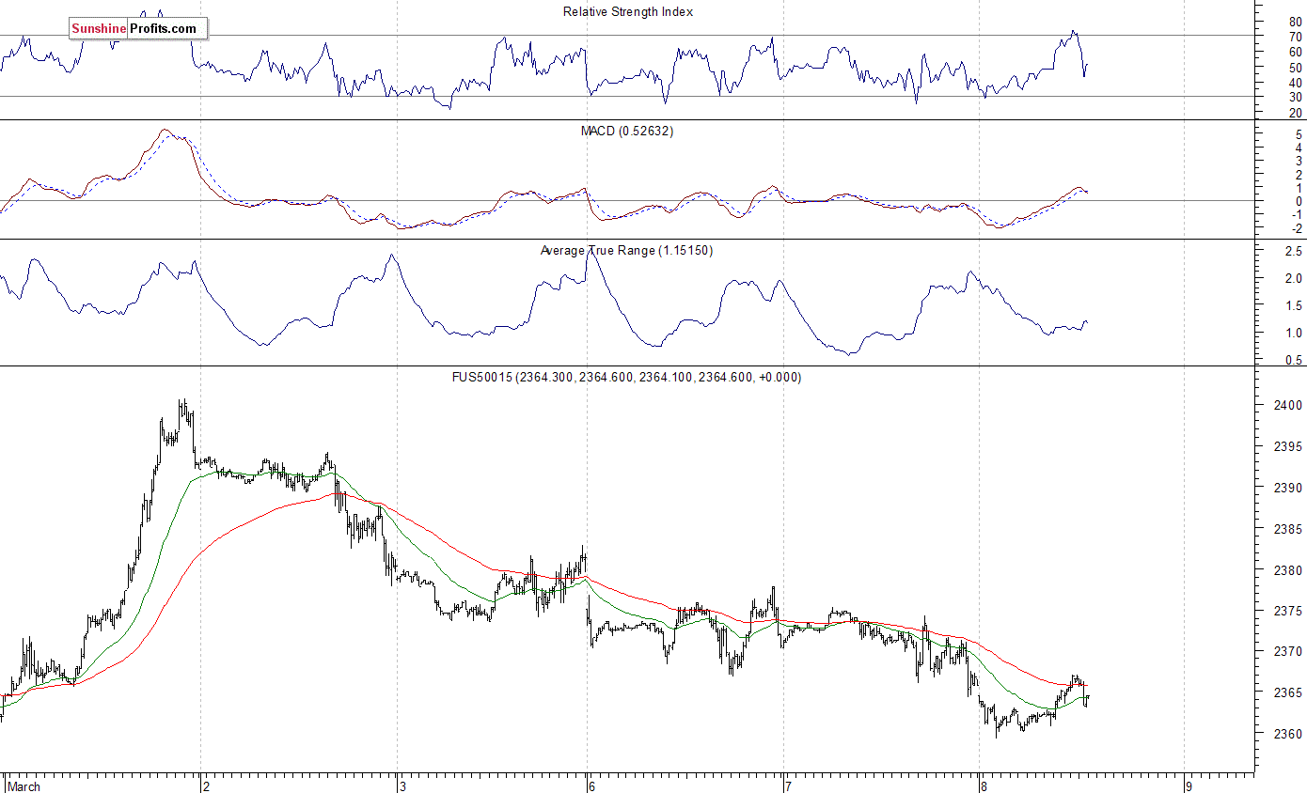Click the SunshineProfits.com logo
Screen dimensions: 1307x793
pyautogui.click(x=137, y=29)
